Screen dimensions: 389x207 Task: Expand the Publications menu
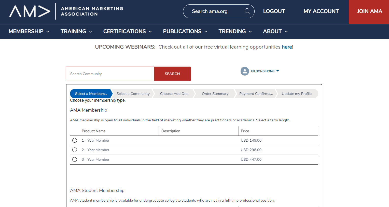coord(185,32)
